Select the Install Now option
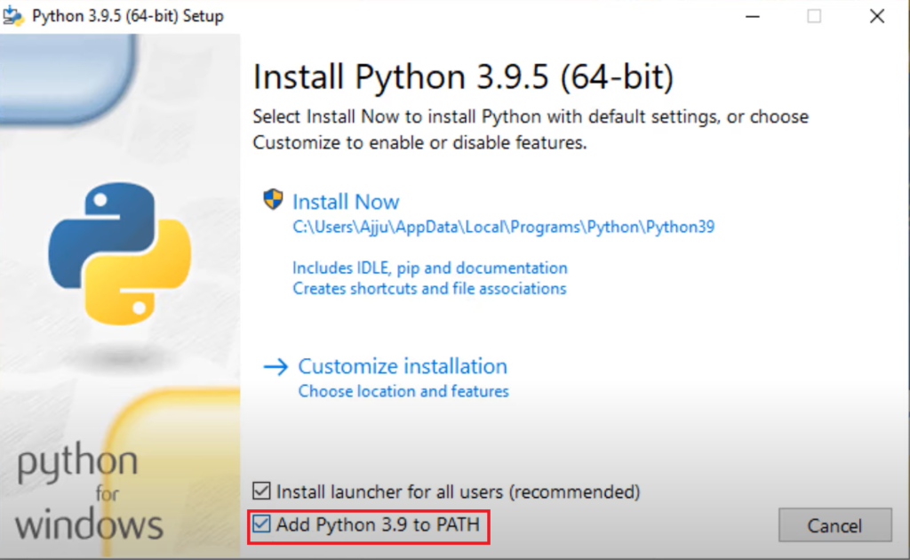 (x=346, y=201)
